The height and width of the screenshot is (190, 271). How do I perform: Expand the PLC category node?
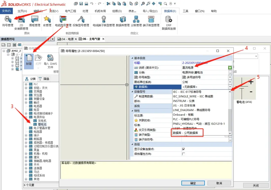(x=26, y=84)
